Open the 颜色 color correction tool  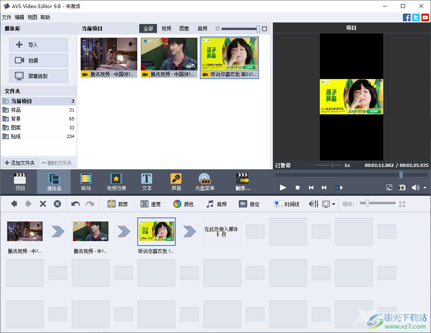click(183, 204)
